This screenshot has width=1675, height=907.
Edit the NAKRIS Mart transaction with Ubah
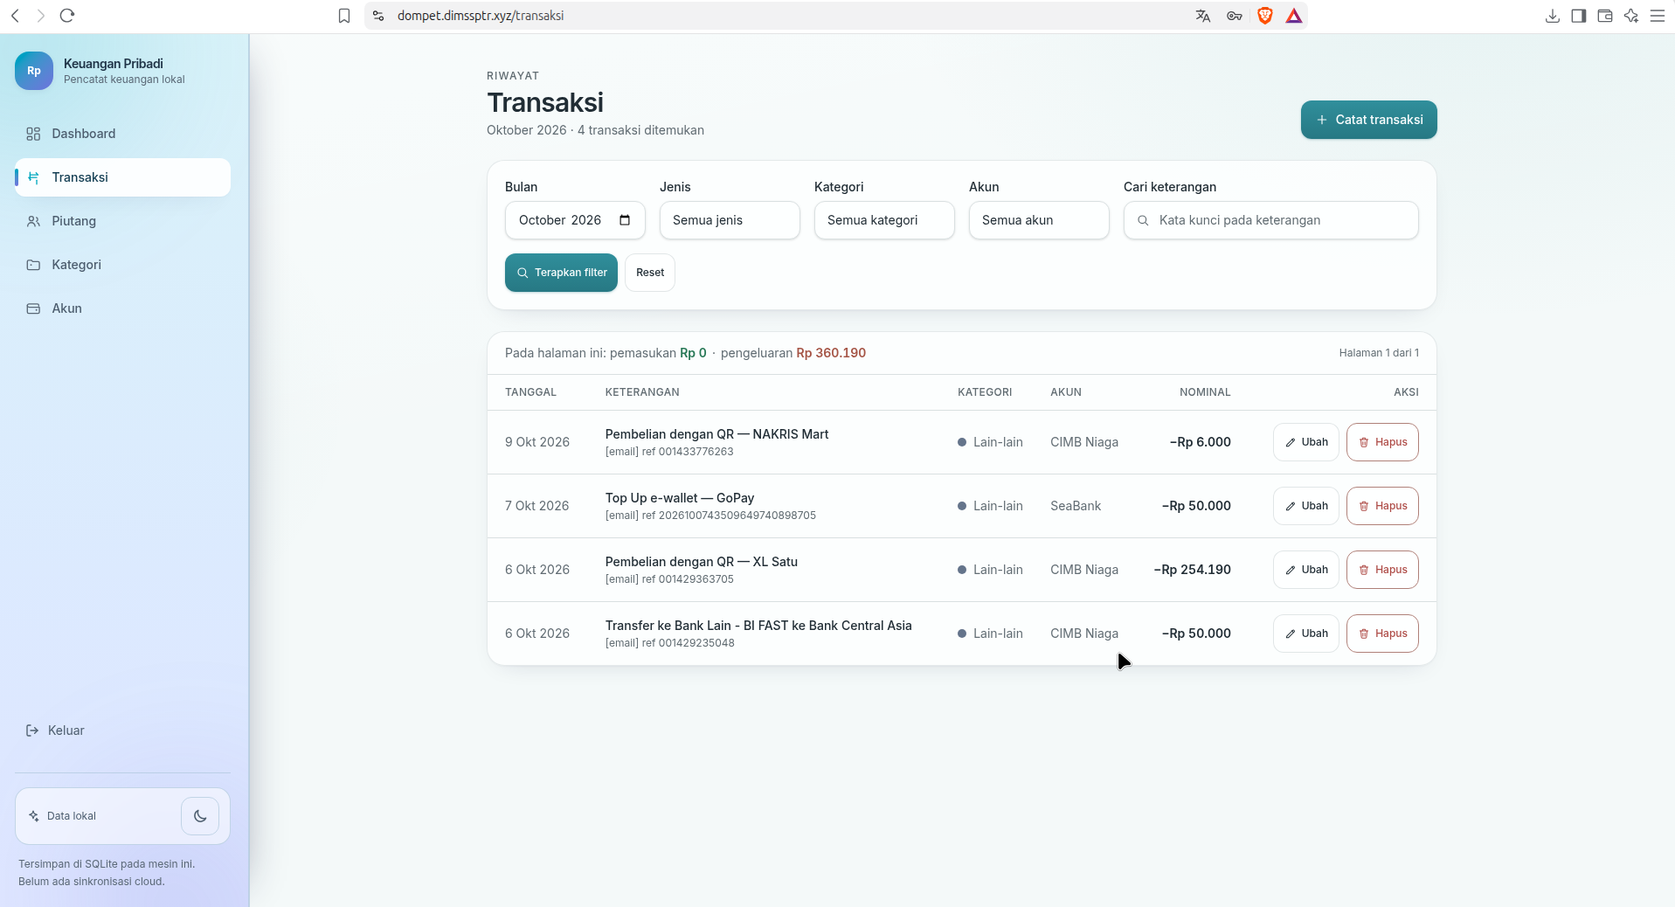[x=1305, y=442]
